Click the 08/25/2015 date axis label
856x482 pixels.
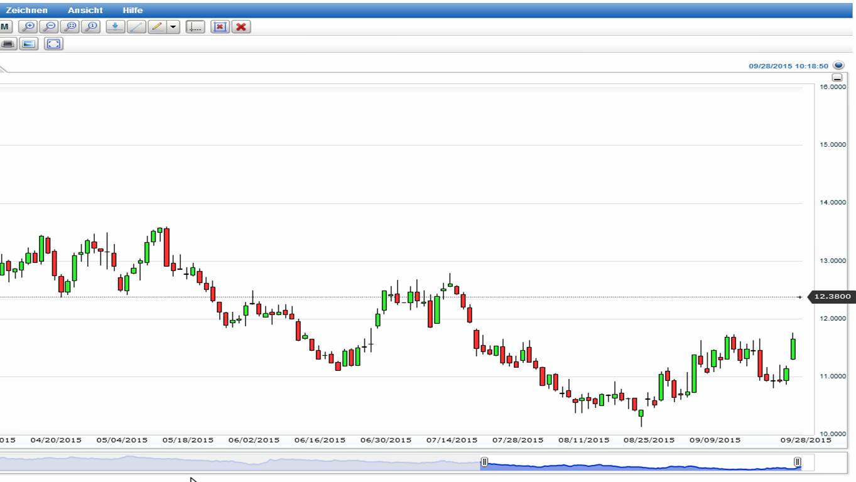click(649, 440)
